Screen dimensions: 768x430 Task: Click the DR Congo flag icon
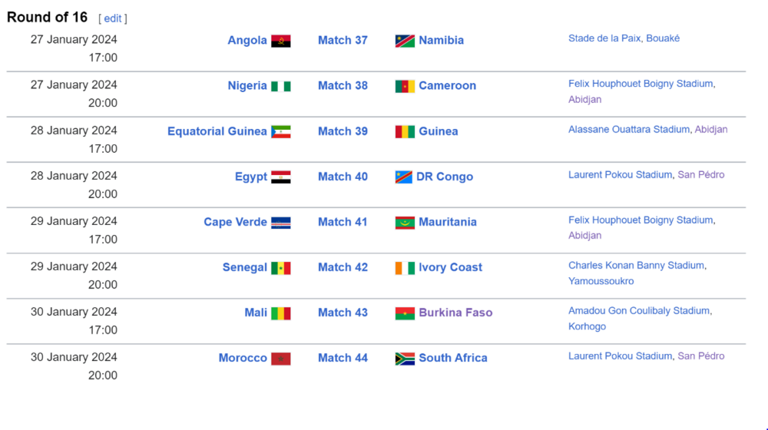pos(404,177)
